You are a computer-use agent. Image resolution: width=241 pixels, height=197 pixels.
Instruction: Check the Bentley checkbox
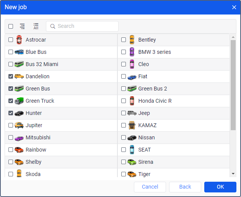(124, 40)
